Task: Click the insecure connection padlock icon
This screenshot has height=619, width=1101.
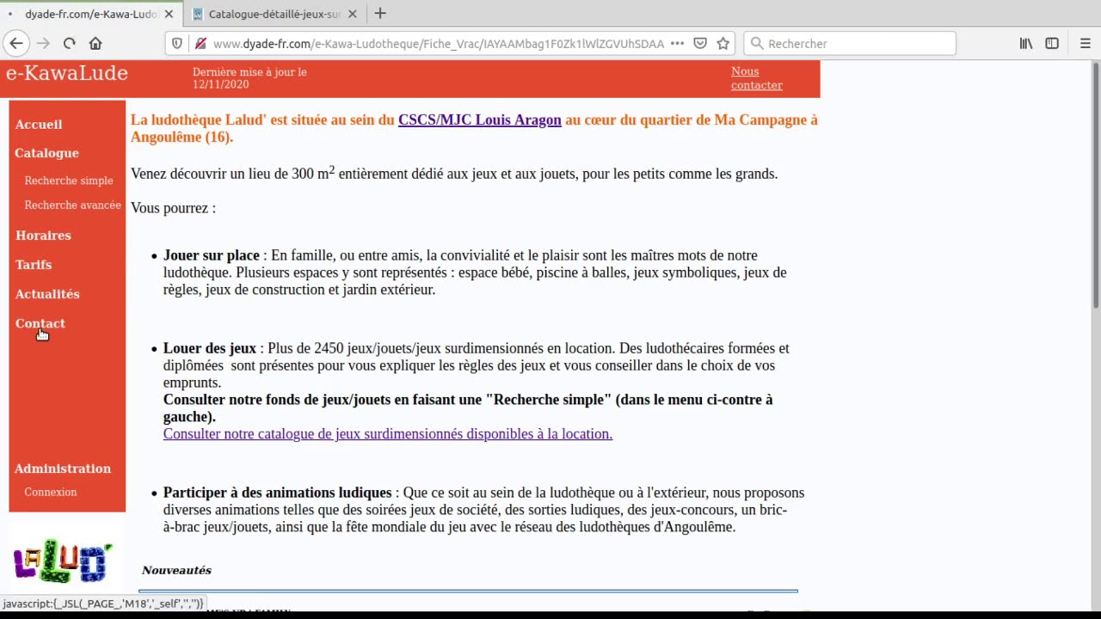Action: coord(200,43)
